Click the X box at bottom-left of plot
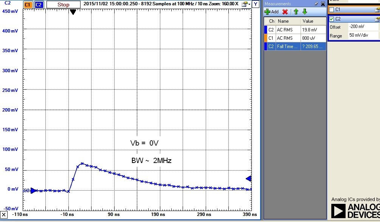This screenshot has width=380, height=222. click(x=3, y=215)
